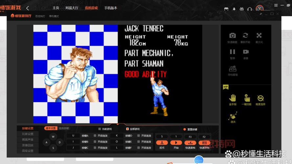The height and width of the screenshot is (164, 292).
Task: Click the 选关 stage select icon
Action: coord(233,115)
